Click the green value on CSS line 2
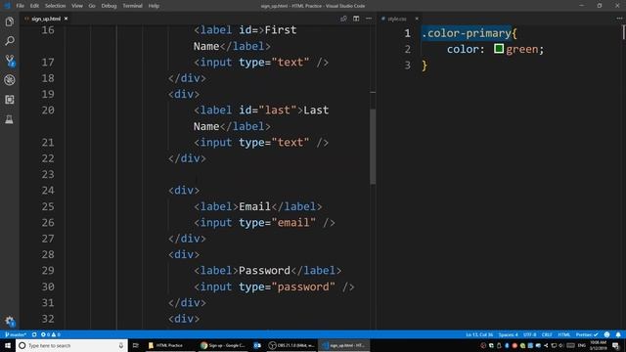This screenshot has height=352, width=626. point(521,49)
